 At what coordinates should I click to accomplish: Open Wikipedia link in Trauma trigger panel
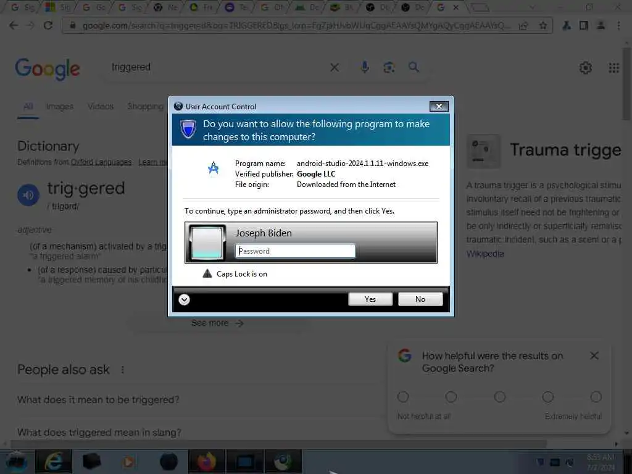click(485, 254)
